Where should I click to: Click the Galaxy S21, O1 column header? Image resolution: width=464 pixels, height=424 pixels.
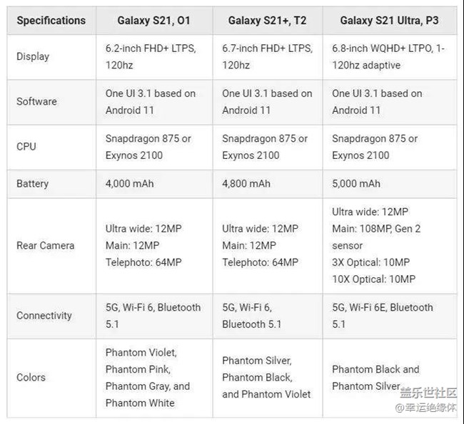tap(153, 21)
